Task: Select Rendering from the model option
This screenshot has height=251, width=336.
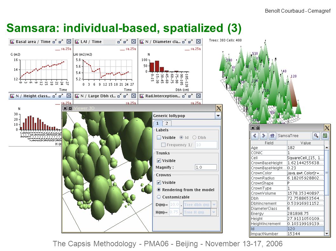Action: click(159, 190)
